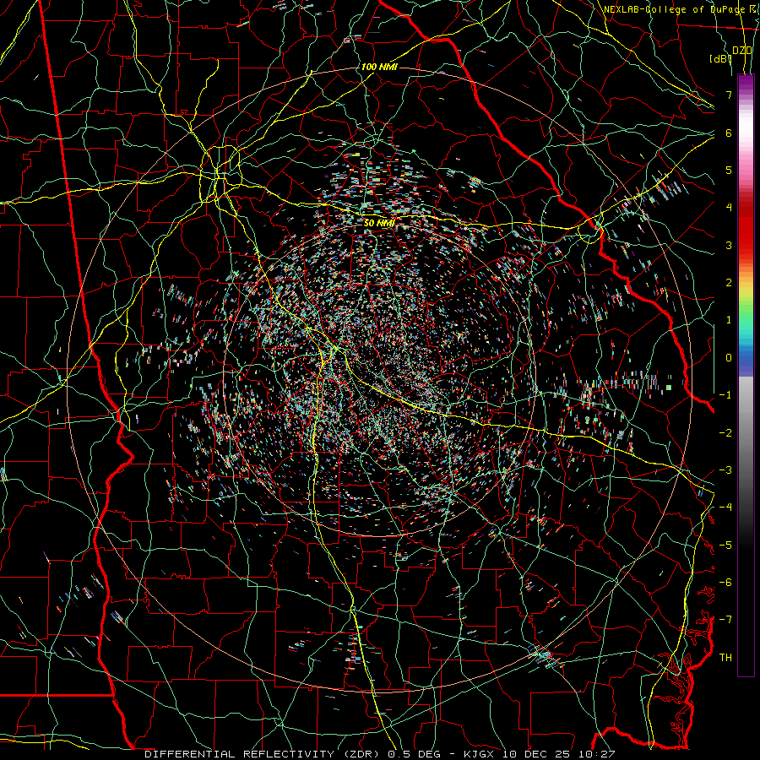Screen dimensions: 760x760
Task: Click the 4 value on the color scale
Action: click(729, 208)
